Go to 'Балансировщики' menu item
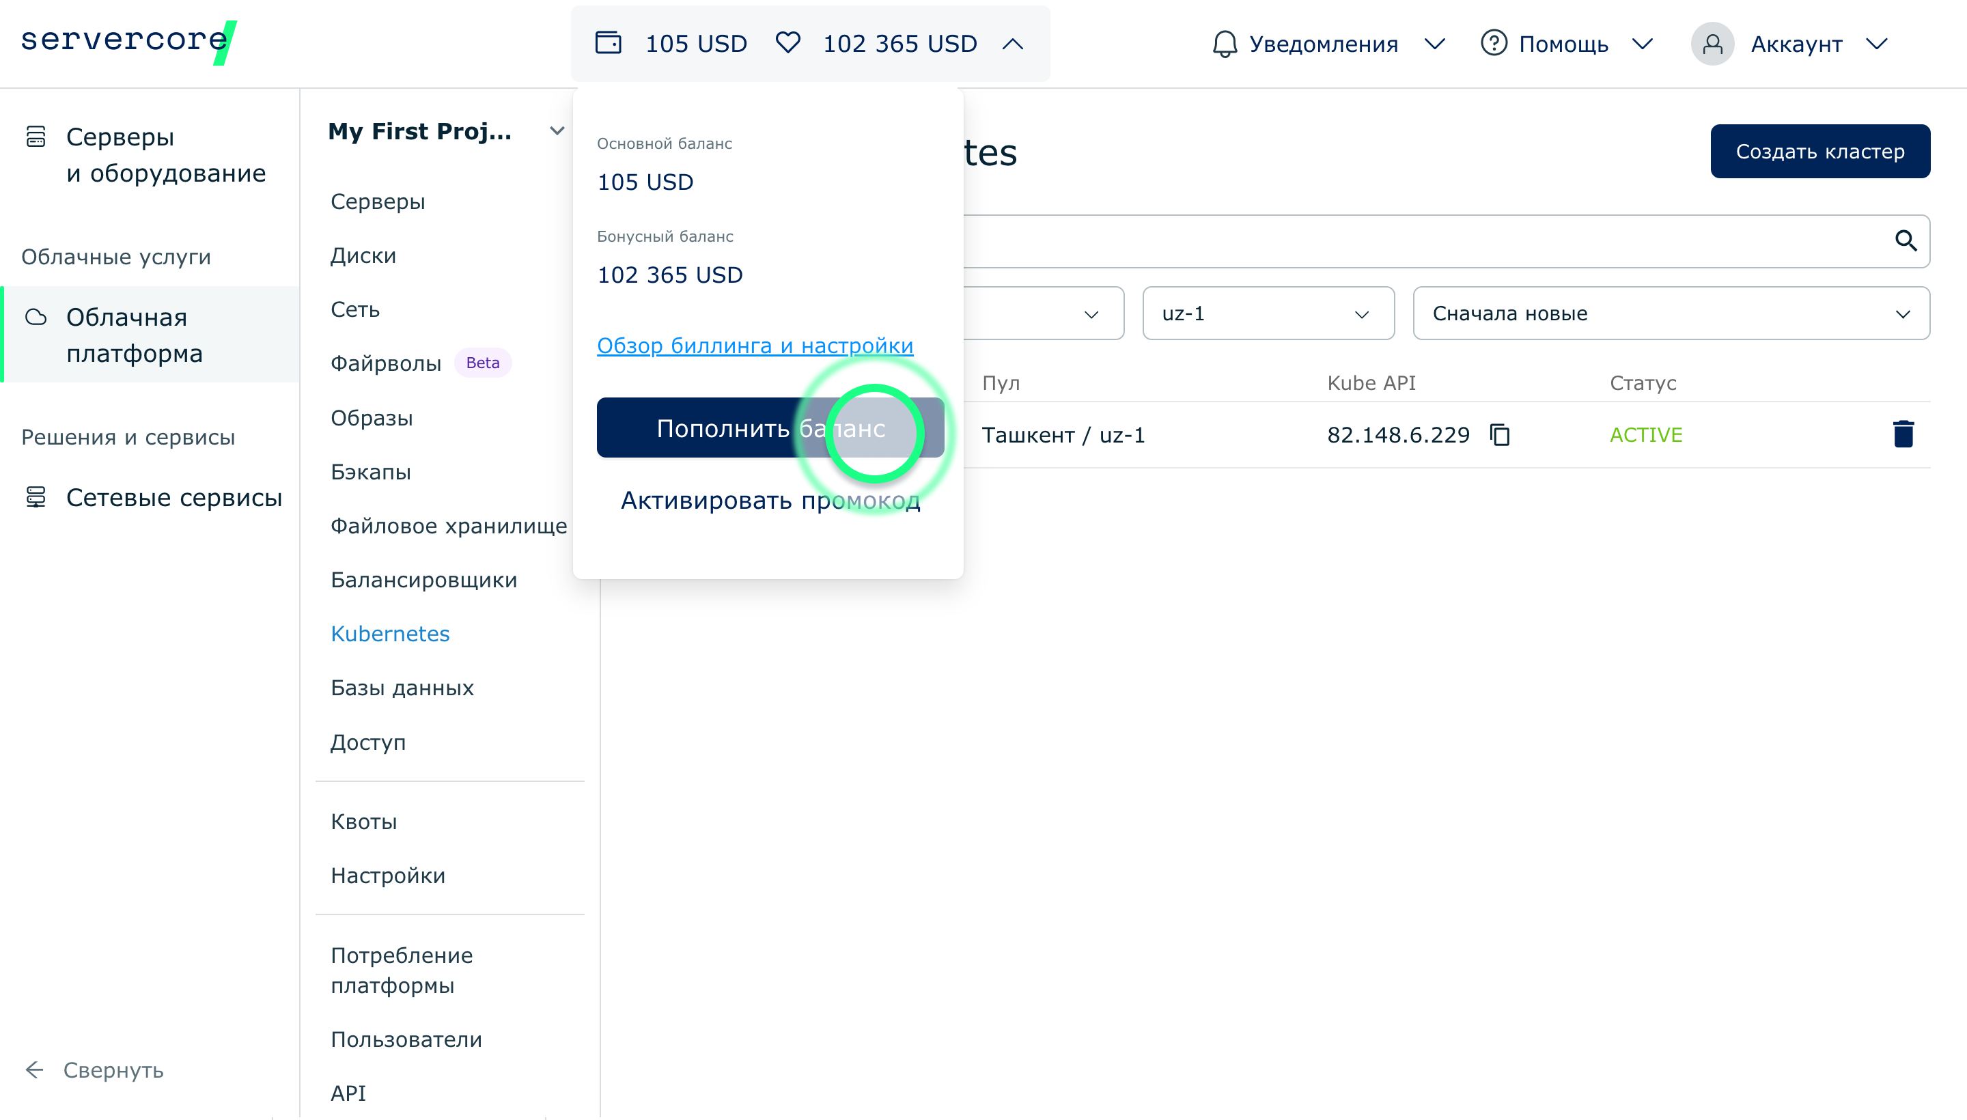Image resolution: width=1967 pixels, height=1120 pixels. [423, 579]
